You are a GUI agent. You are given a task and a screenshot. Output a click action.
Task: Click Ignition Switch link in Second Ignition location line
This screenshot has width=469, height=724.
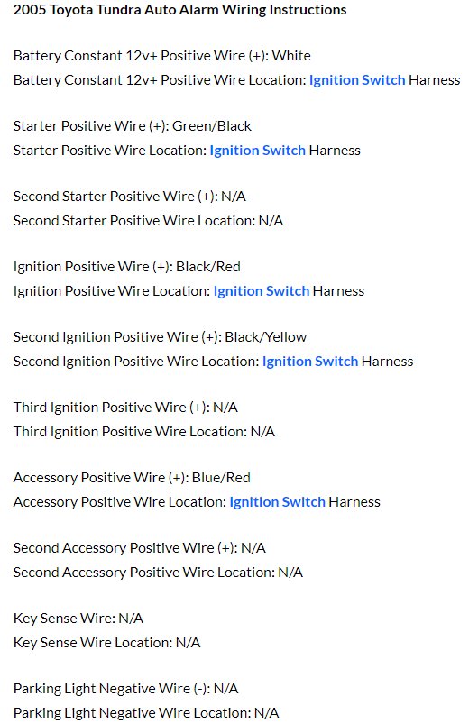(310, 362)
